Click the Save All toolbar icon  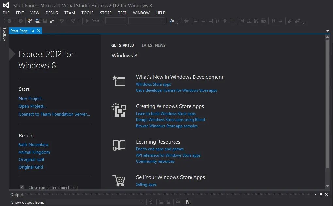[52, 21]
